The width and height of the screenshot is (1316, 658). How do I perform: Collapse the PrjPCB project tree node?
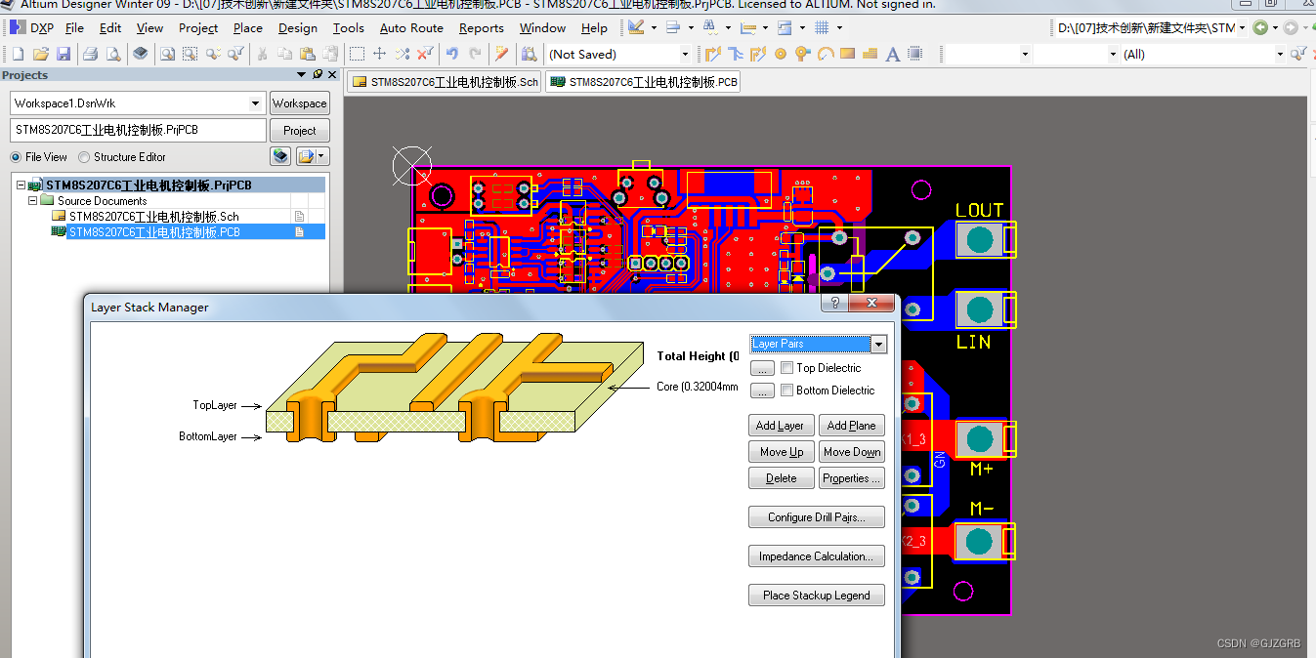pos(21,185)
